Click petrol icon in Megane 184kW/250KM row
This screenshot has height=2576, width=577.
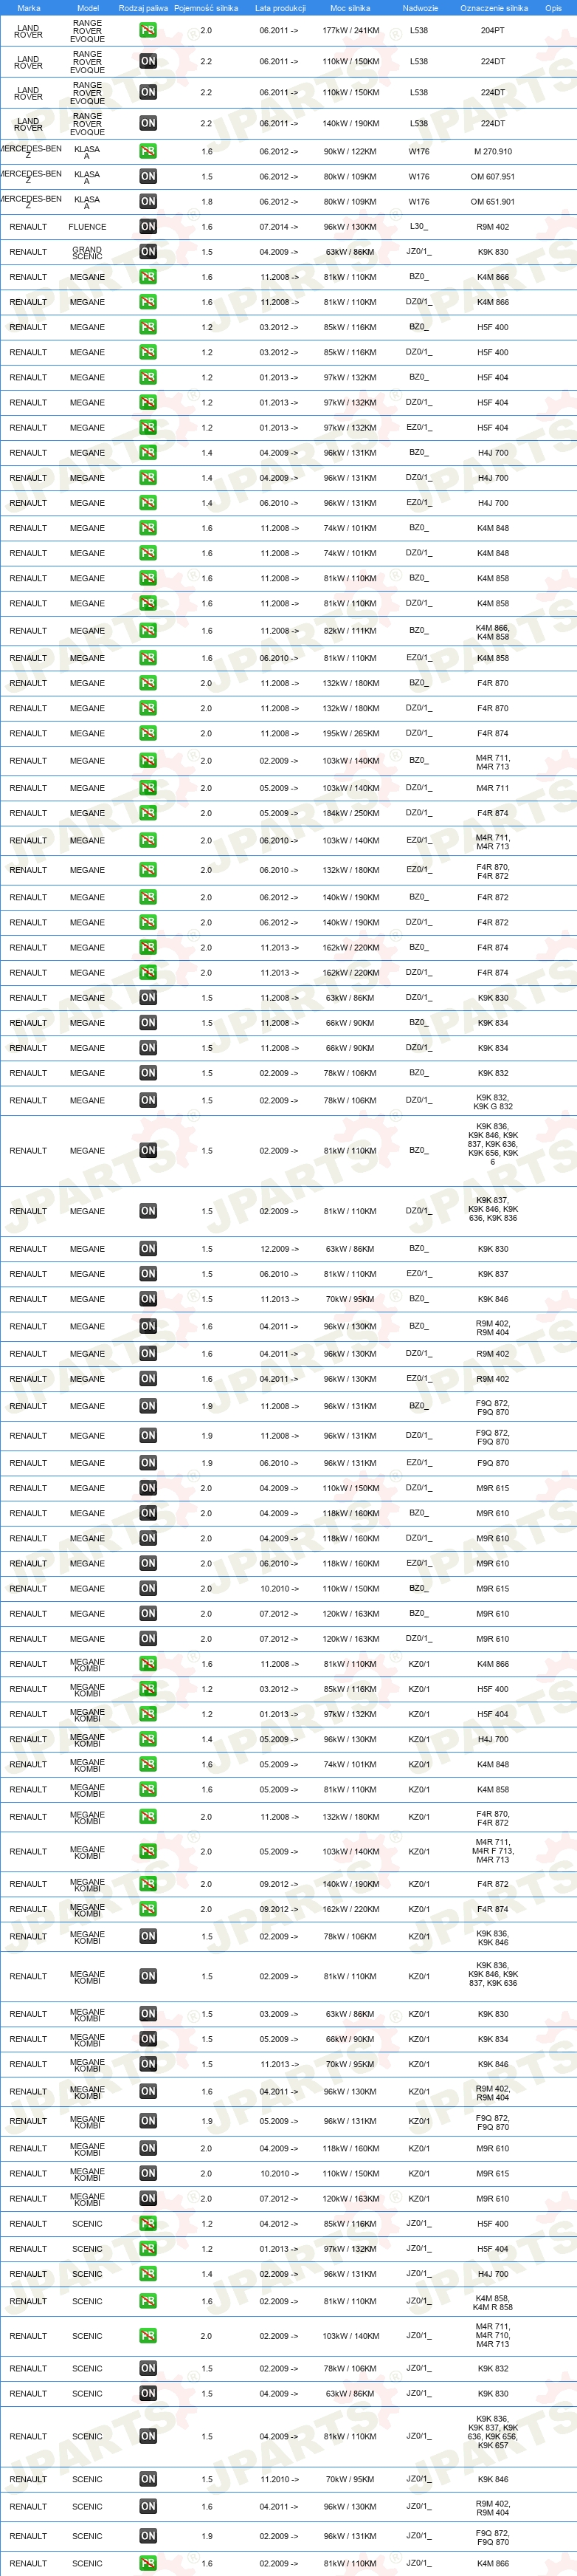click(x=148, y=814)
